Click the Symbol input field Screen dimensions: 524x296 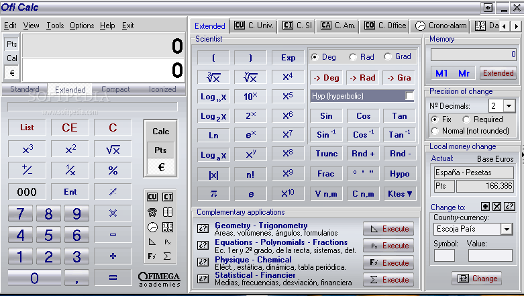coord(444,256)
